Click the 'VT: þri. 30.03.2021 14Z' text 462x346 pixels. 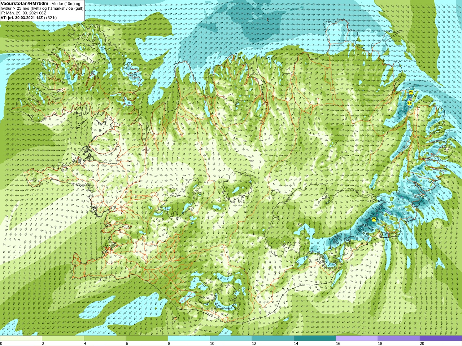[x=22, y=18]
